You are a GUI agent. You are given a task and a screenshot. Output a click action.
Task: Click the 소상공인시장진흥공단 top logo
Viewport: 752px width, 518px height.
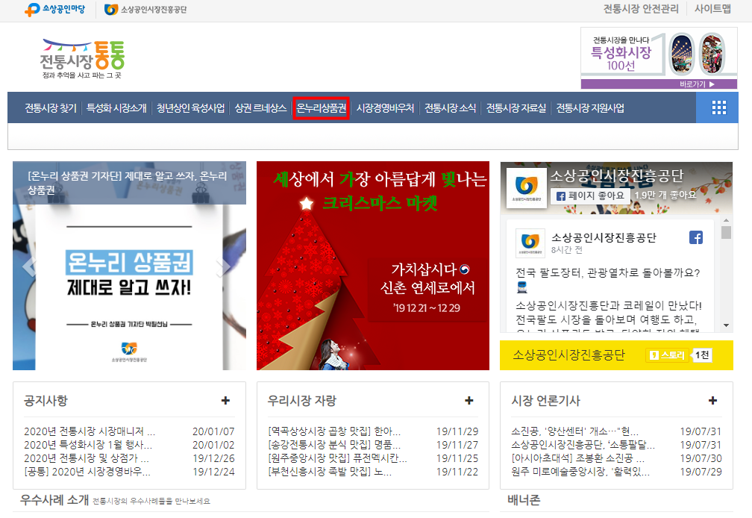pos(145,10)
